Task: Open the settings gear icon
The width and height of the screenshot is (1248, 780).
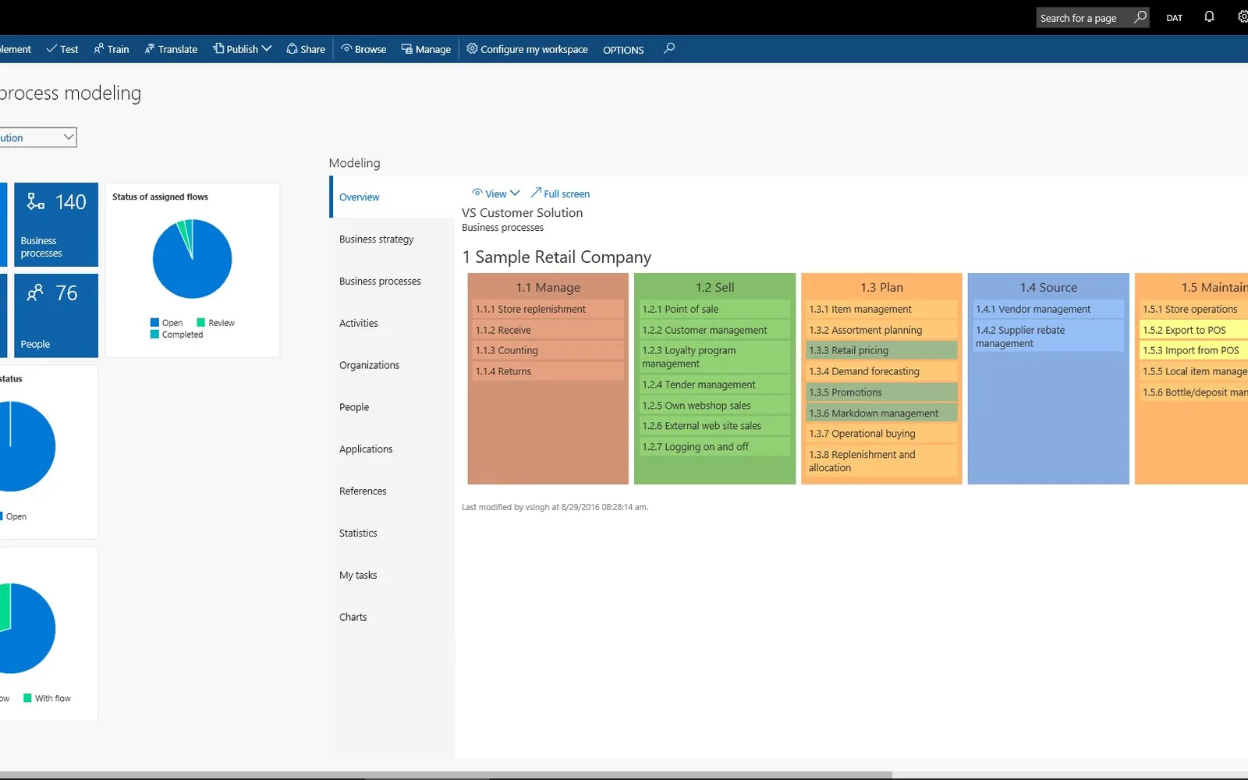Action: 1243,16
